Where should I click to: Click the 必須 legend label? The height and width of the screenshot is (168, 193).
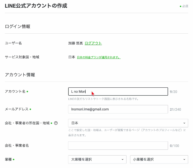point(185,6)
